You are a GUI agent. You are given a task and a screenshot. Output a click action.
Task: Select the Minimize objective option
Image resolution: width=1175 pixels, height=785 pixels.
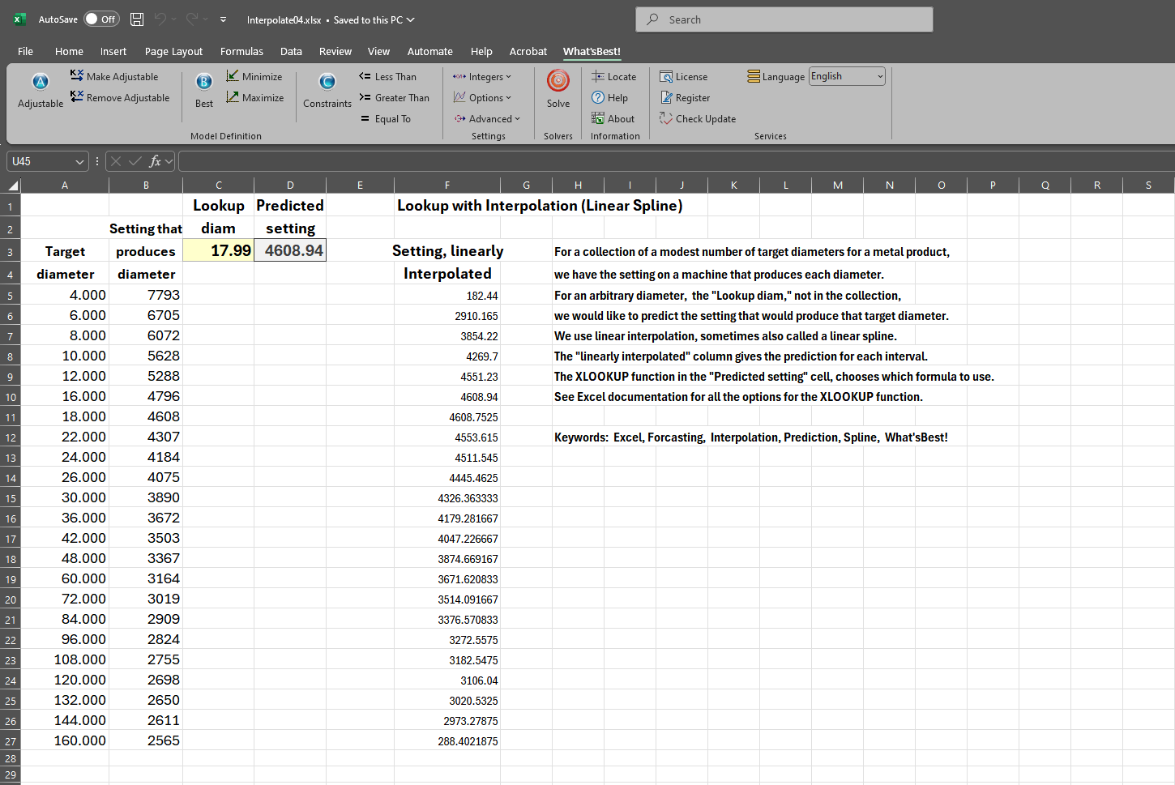[x=254, y=76]
